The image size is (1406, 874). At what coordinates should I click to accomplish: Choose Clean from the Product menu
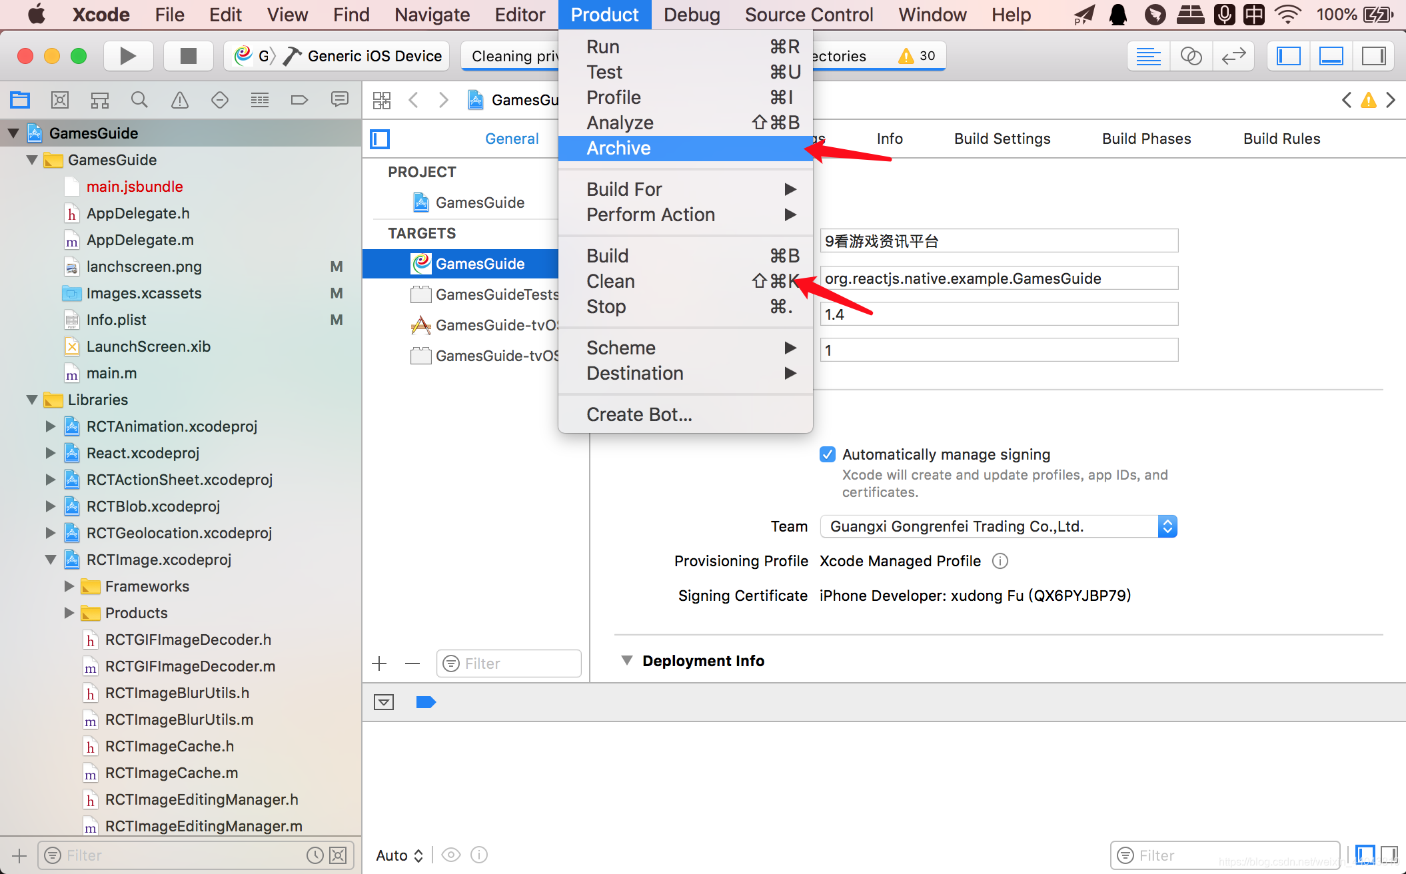[x=685, y=281]
